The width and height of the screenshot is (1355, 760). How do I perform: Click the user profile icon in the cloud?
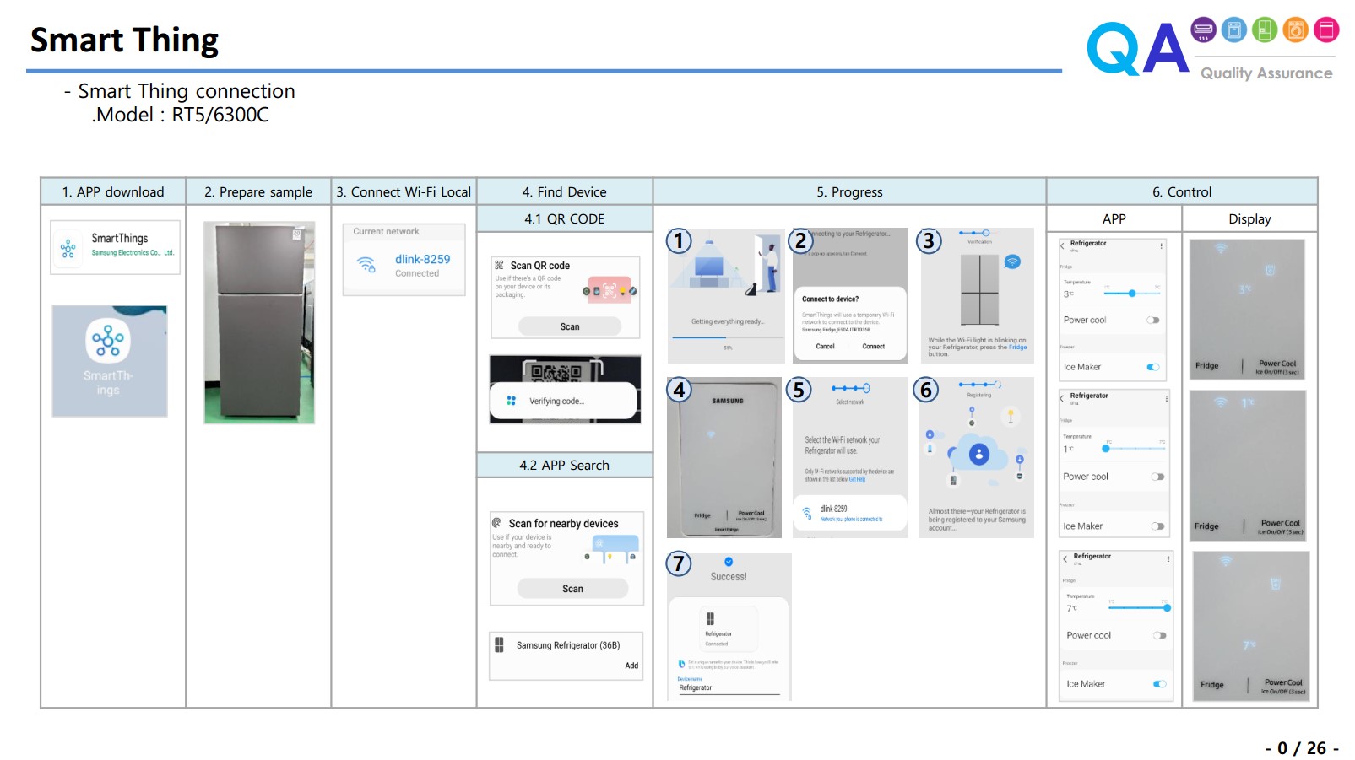pyautogui.click(x=979, y=455)
